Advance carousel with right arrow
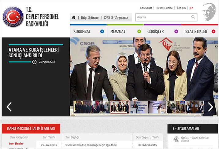The height and width of the screenshot is (149, 219). tap(210, 107)
